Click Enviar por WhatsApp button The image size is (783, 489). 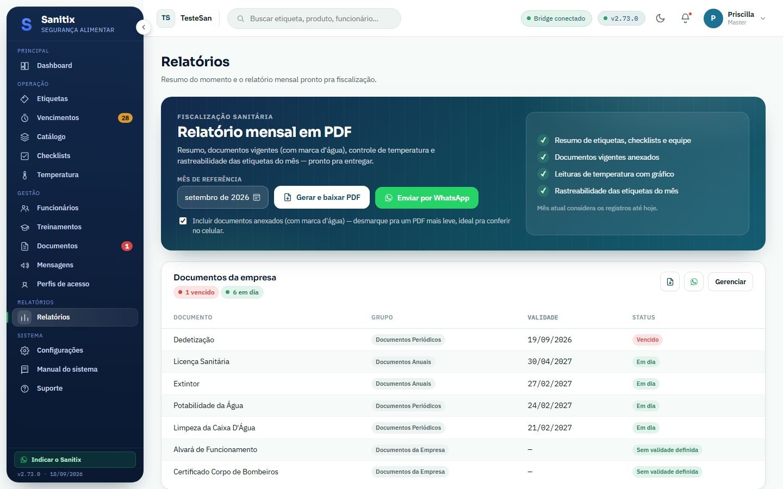(x=427, y=198)
